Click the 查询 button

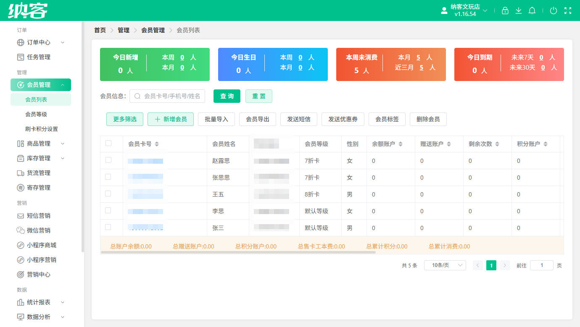point(227,96)
